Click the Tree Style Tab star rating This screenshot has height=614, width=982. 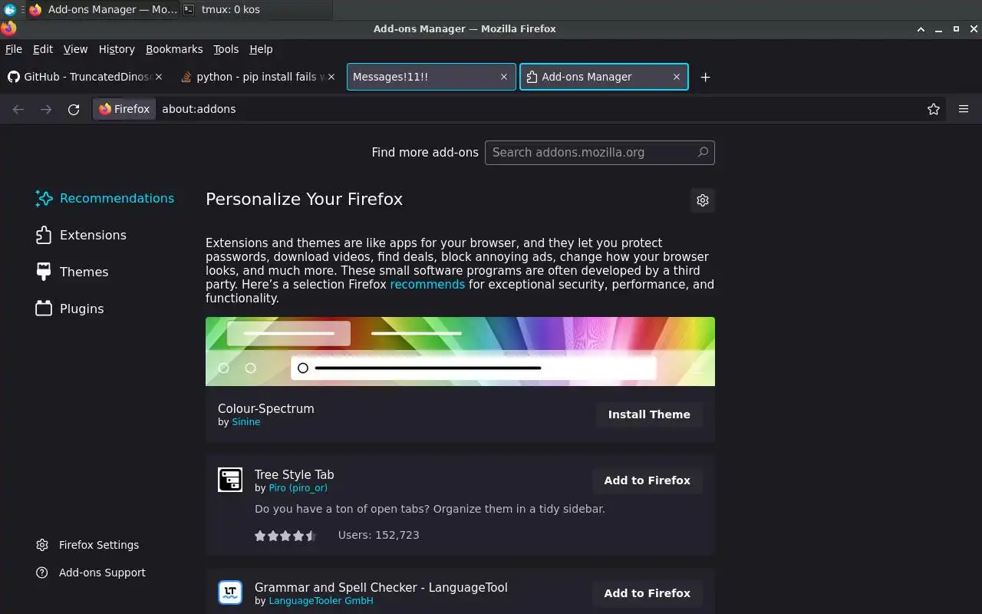coord(285,536)
